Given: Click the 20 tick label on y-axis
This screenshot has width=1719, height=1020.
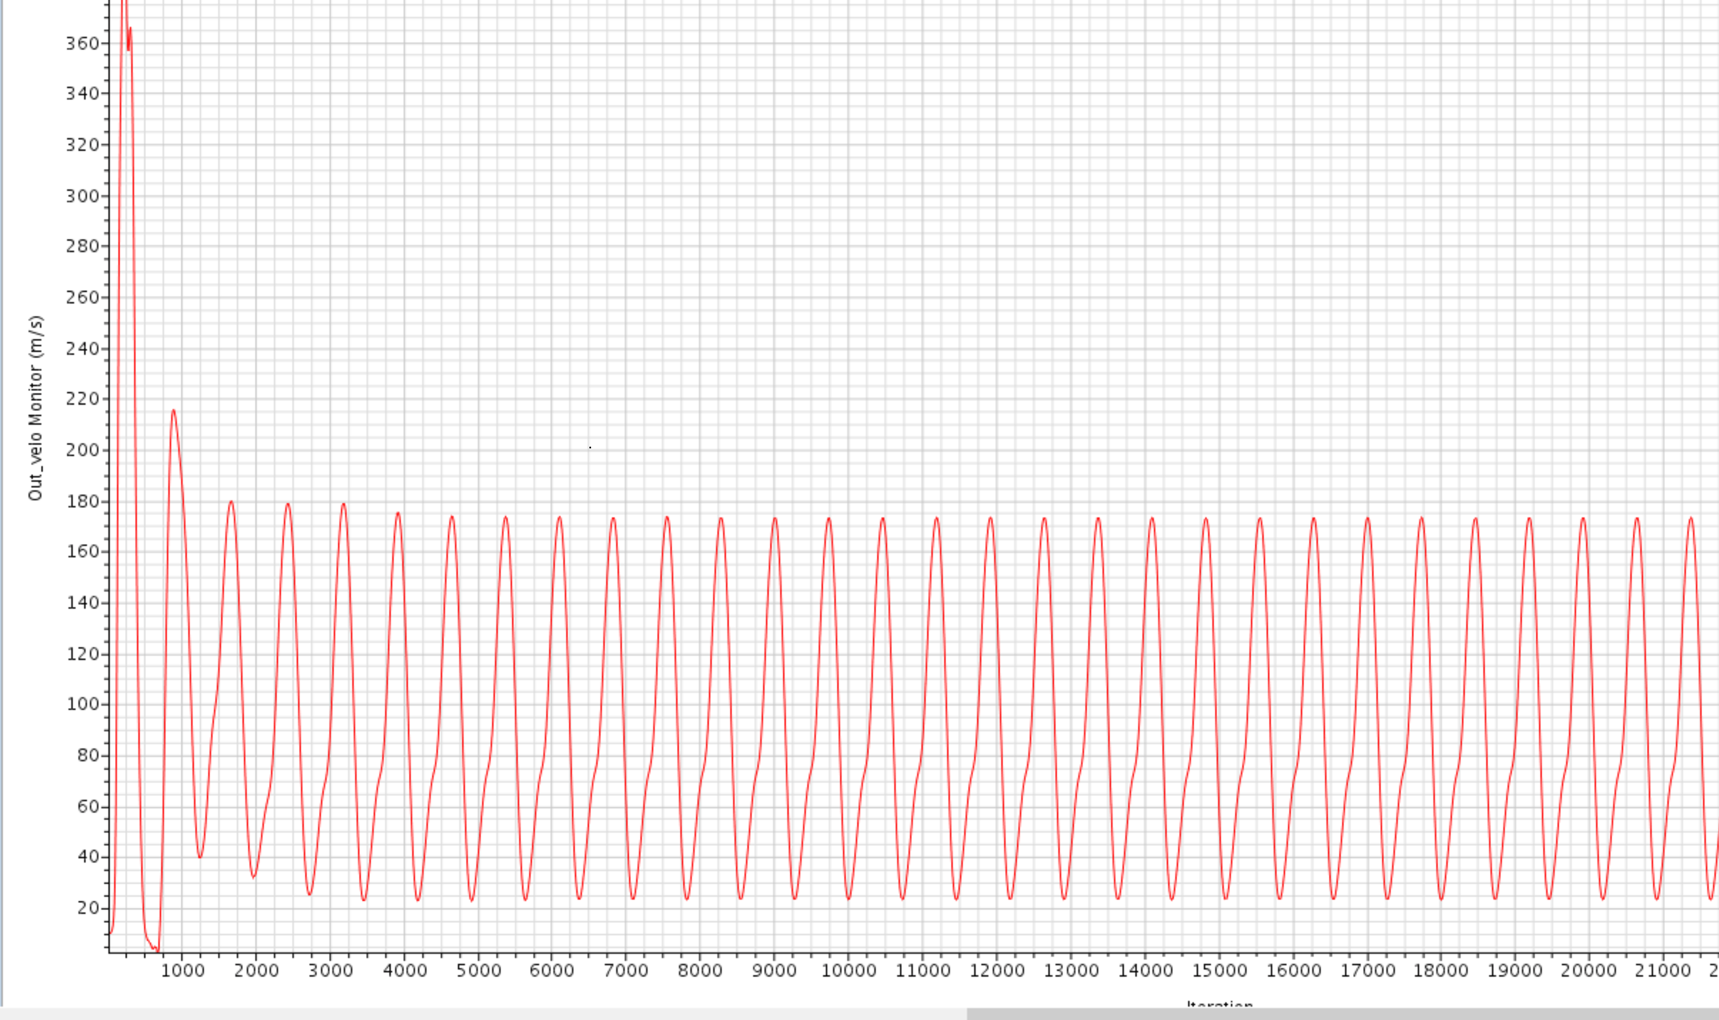Looking at the screenshot, I should [88, 908].
